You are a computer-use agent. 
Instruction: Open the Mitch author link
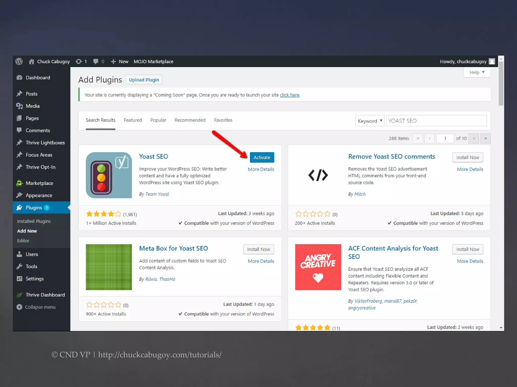coord(360,194)
